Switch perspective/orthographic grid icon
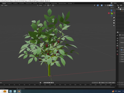 114,26
